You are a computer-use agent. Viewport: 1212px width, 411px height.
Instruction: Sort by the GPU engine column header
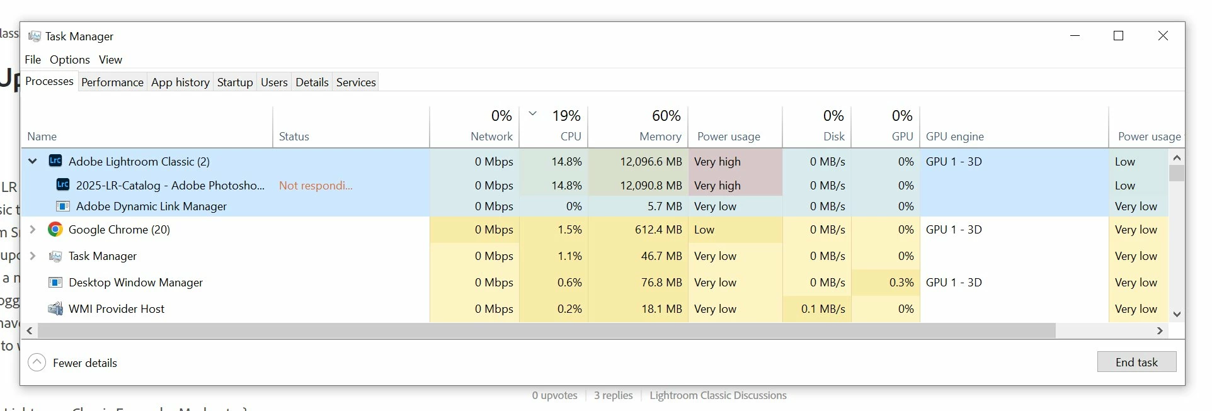click(x=1014, y=127)
